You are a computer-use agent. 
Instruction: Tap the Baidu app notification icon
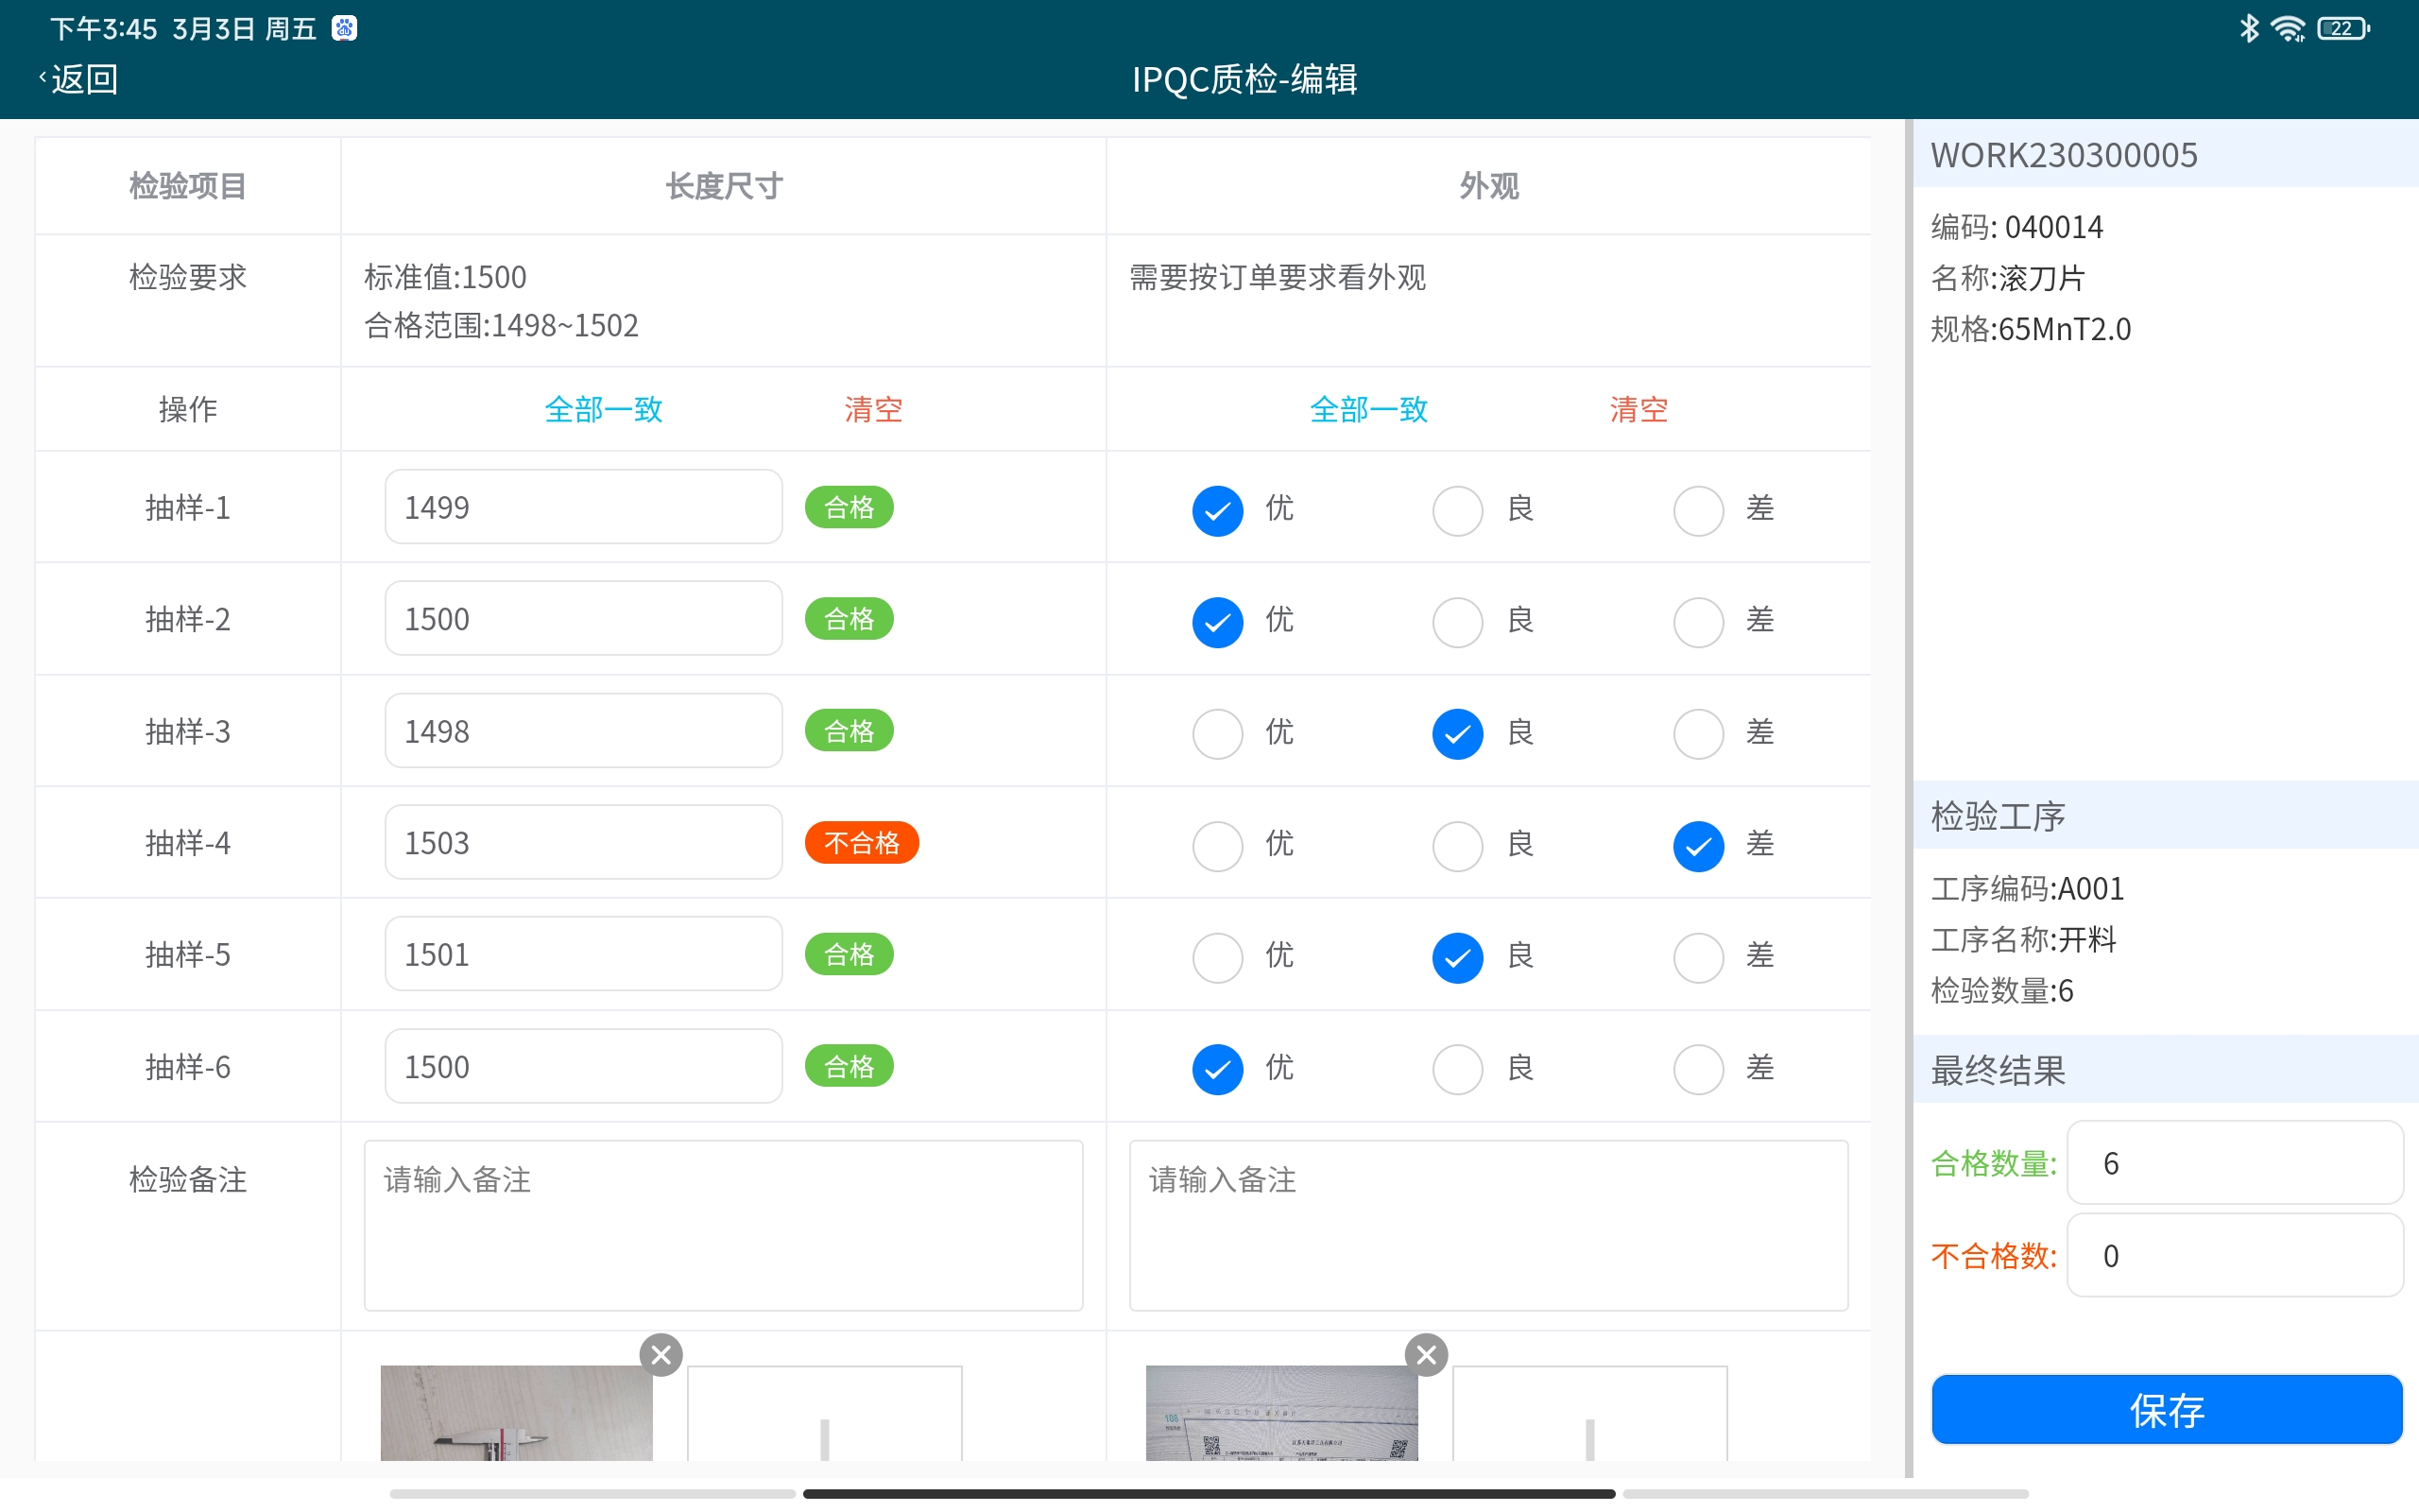pyautogui.click(x=345, y=28)
